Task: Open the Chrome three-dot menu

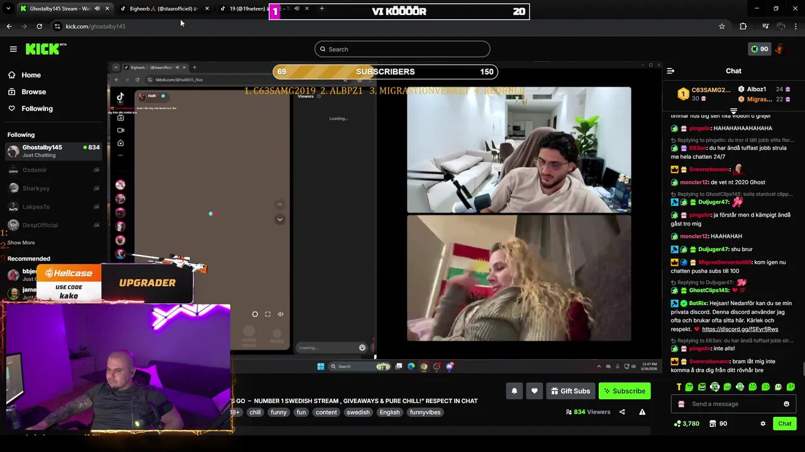Action: click(x=796, y=26)
